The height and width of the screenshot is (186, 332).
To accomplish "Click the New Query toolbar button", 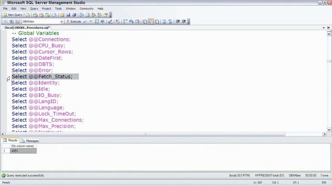I will pyautogui.click(x=13, y=15).
